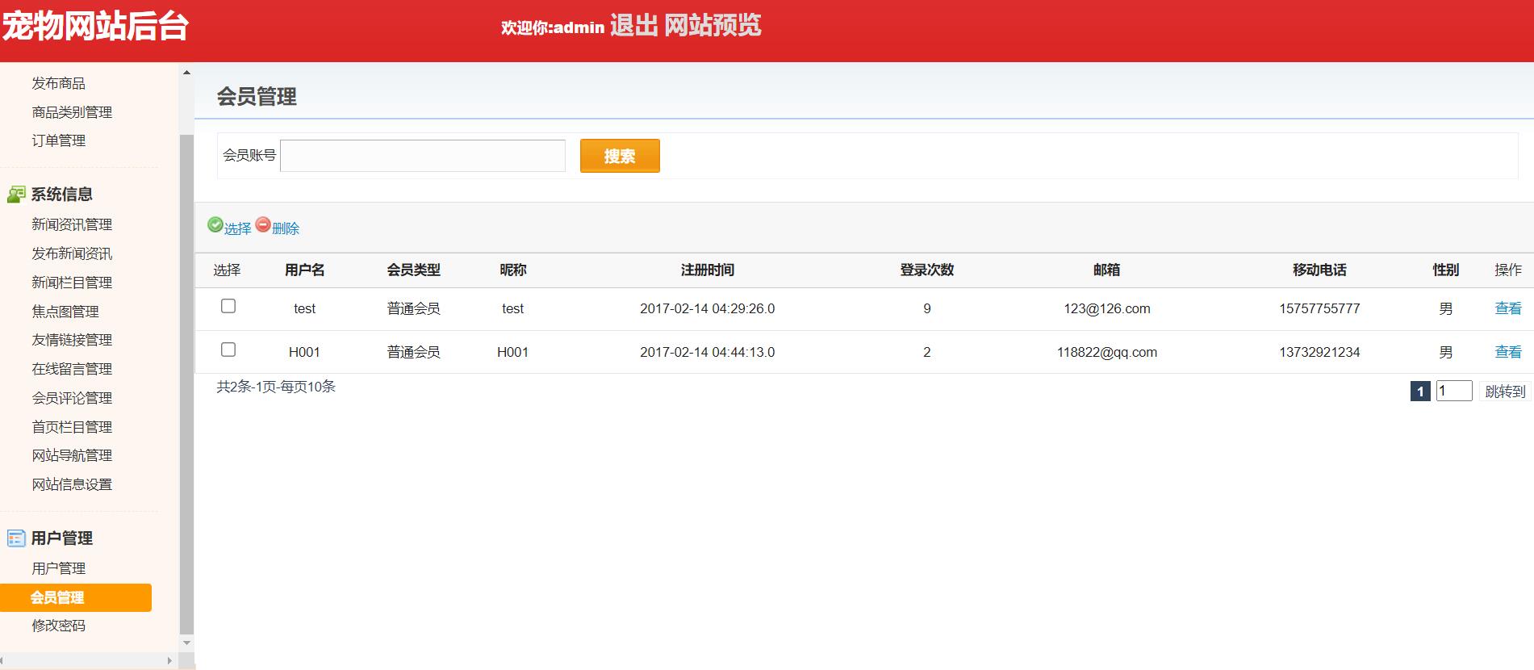The height and width of the screenshot is (670, 1534).
Task: Click the 用户管理 section icon
Action: coord(16,538)
